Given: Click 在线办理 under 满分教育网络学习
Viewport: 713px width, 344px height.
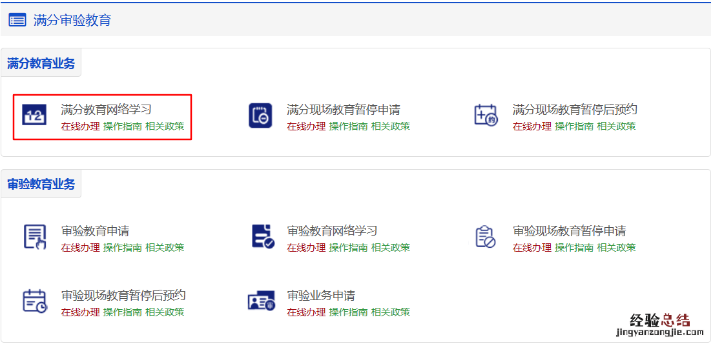Looking at the screenshot, I should coord(80,126).
